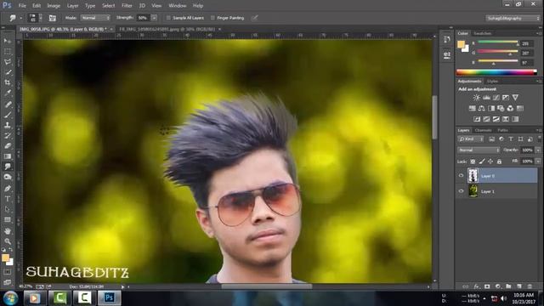Add a Levels adjustment

486,98
